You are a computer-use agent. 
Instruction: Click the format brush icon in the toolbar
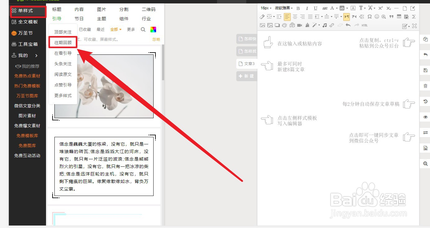pos(307,25)
